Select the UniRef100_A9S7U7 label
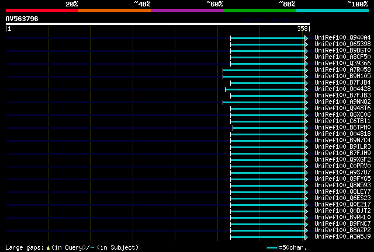Viewport: 374px width, 252px height. (342, 173)
